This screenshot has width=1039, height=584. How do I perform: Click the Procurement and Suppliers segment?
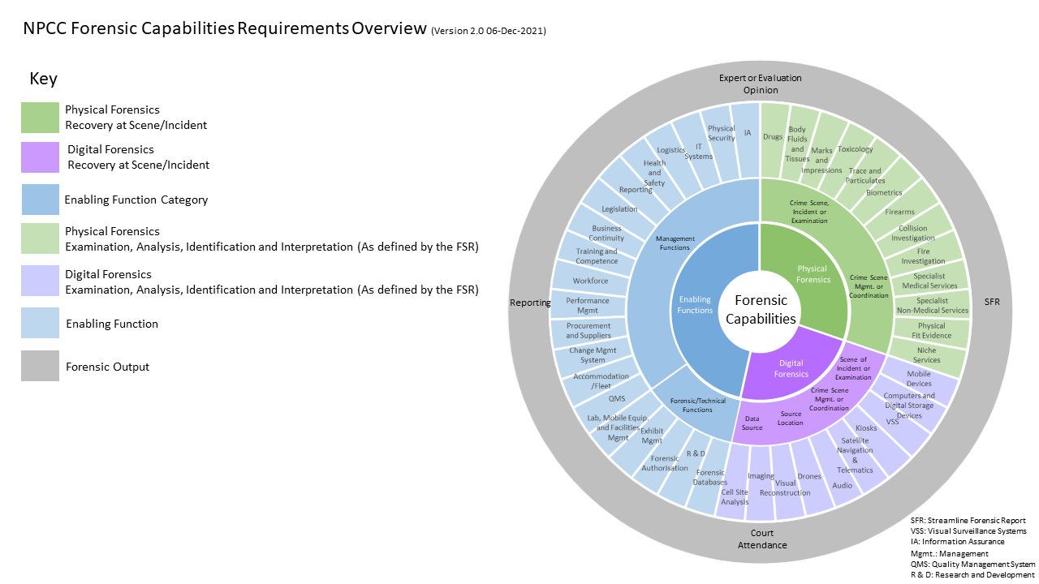(588, 331)
